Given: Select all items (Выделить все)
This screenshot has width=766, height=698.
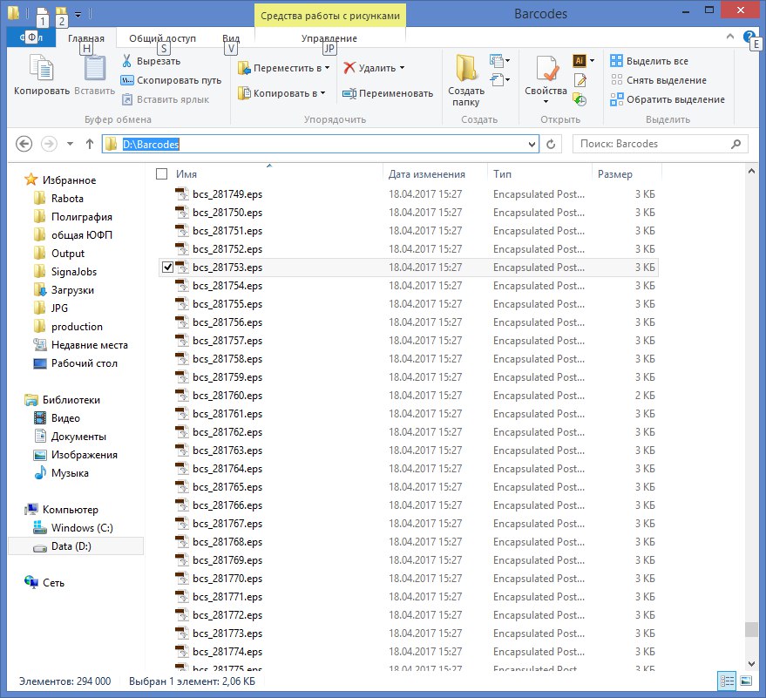Looking at the screenshot, I should coord(649,61).
